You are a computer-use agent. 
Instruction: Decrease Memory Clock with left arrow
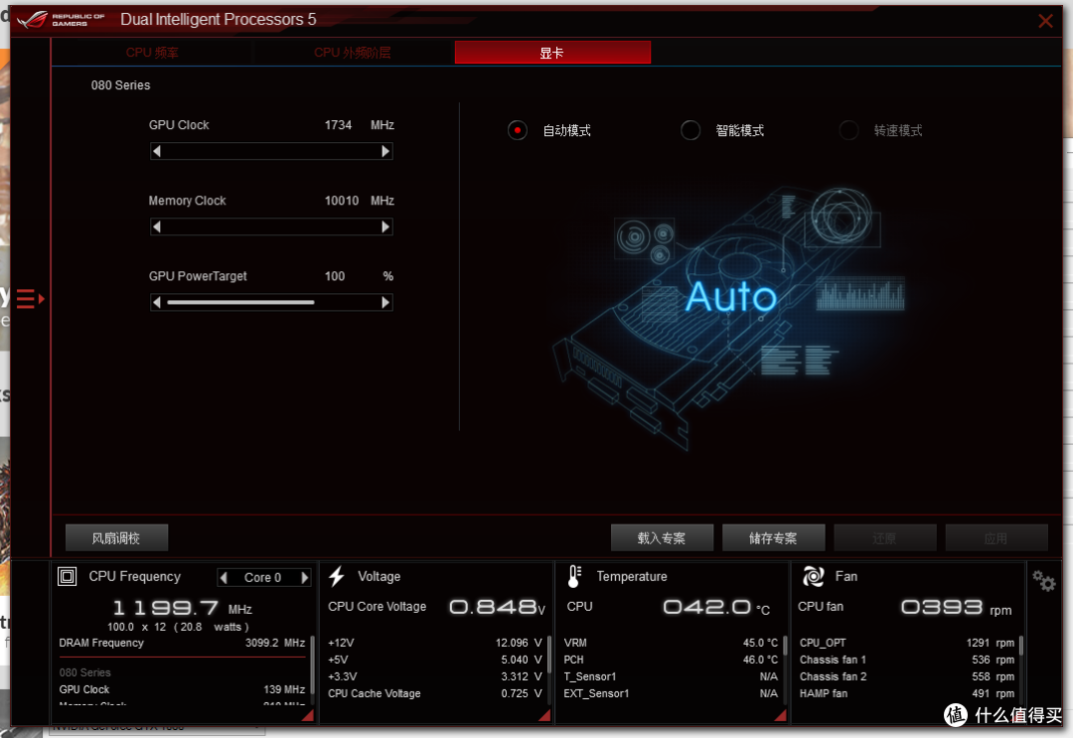click(x=157, y=226)
